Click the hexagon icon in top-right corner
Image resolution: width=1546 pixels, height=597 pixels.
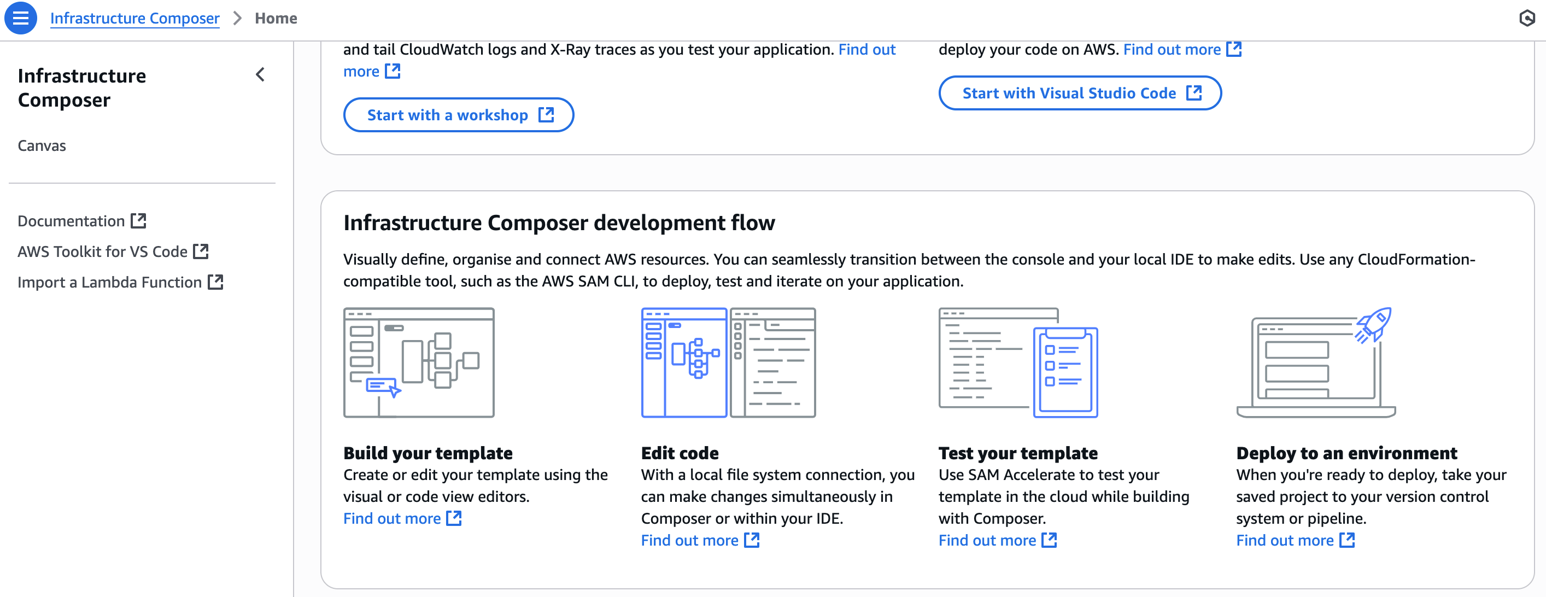click(1527, 18)
